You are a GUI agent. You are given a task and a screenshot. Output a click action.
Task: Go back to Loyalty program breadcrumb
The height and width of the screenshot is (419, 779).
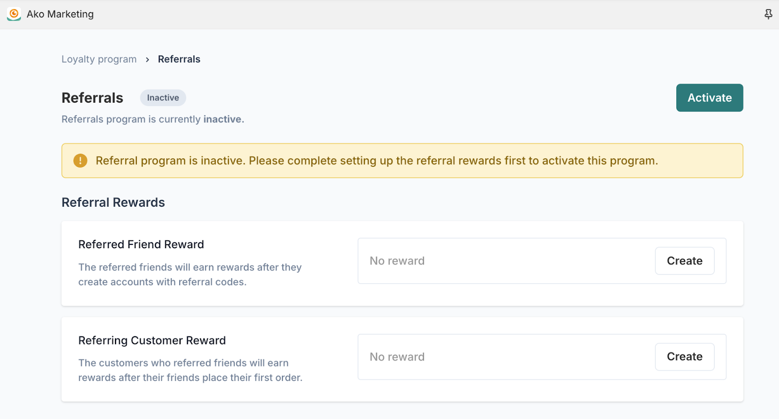[x=99, y=59]
